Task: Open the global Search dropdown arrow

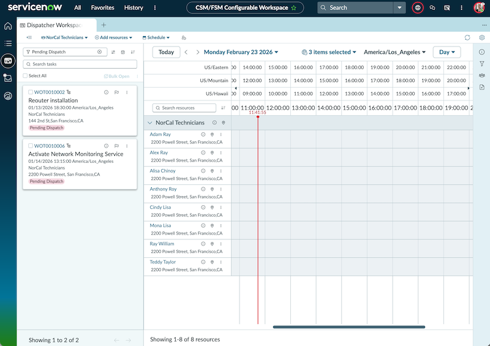Action: coord(399,8)
